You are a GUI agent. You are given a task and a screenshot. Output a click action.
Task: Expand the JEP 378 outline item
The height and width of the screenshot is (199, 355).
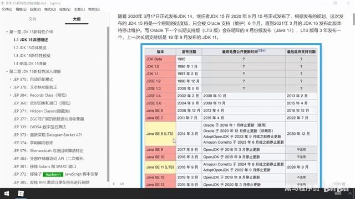11,87
